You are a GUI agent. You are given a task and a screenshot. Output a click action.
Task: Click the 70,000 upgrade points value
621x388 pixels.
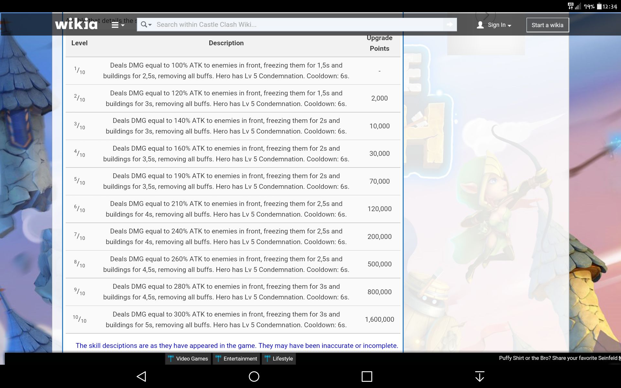pos(379,181)
